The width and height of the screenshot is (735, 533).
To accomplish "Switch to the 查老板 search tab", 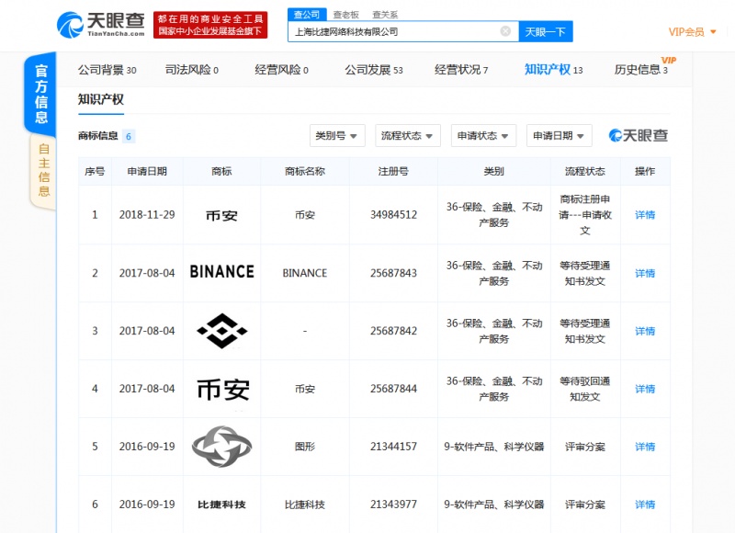I will pyautogui.click(x=346, y=15).
